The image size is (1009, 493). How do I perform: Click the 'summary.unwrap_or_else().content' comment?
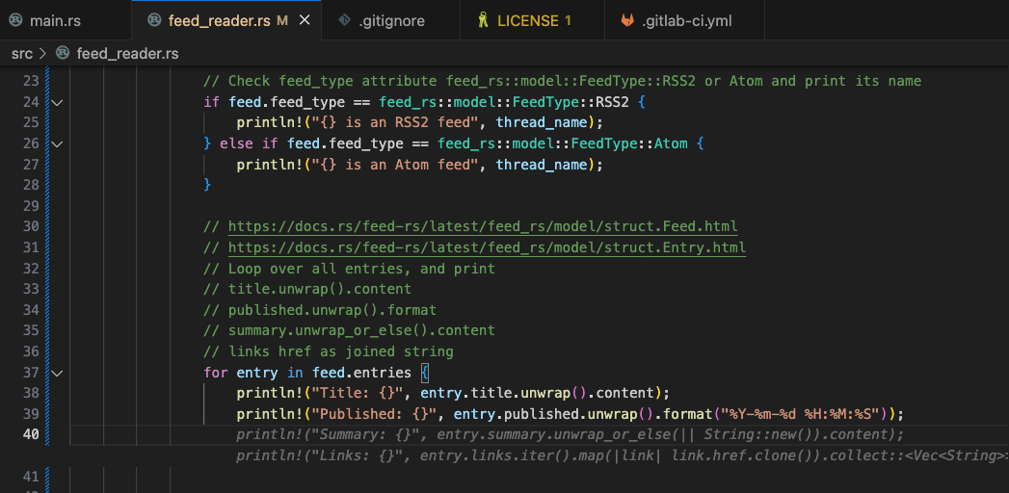click(350, 330)
